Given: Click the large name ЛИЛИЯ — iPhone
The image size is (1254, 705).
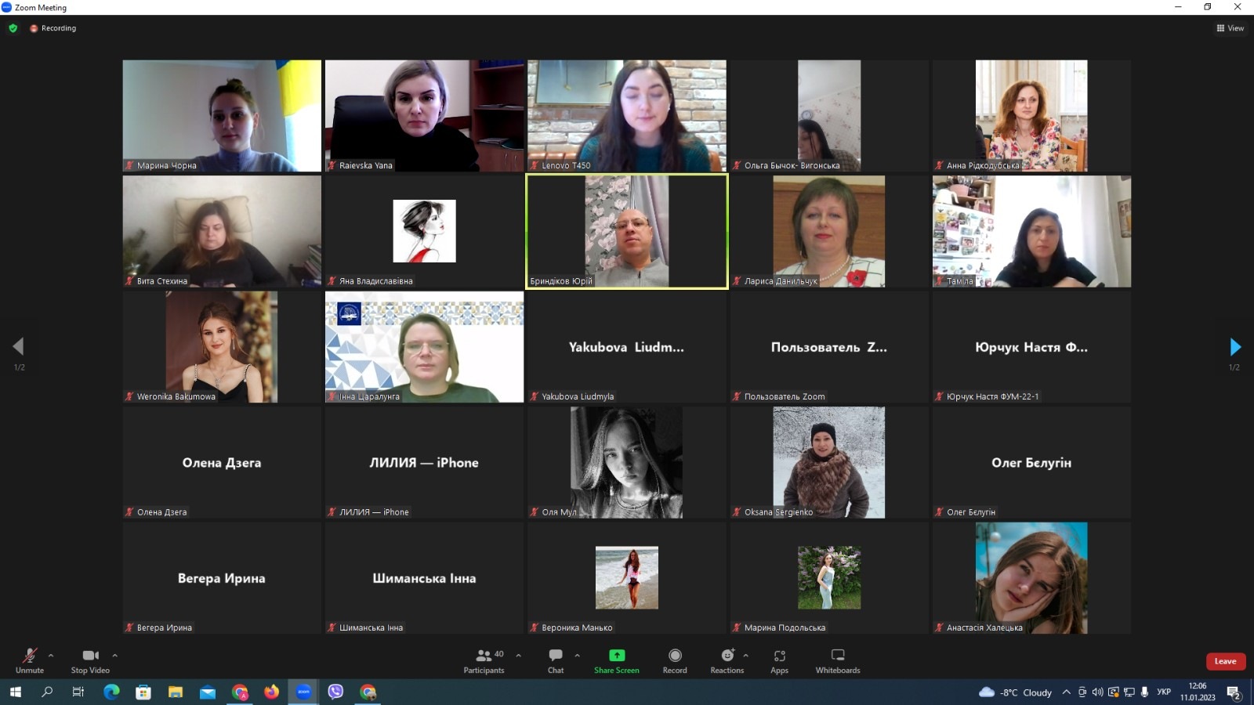Looking at the screenshot, I should click(424, 463).
